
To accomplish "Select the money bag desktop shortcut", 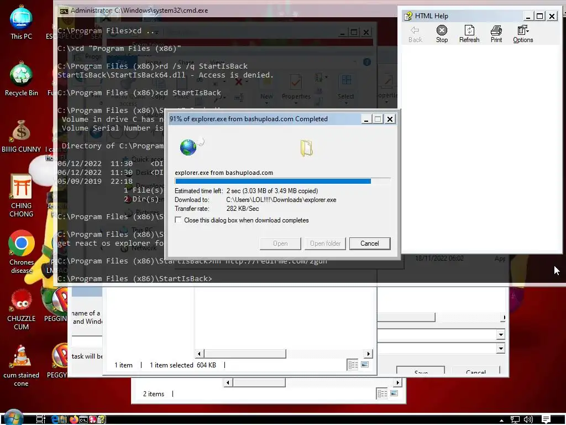I will 22,137.
